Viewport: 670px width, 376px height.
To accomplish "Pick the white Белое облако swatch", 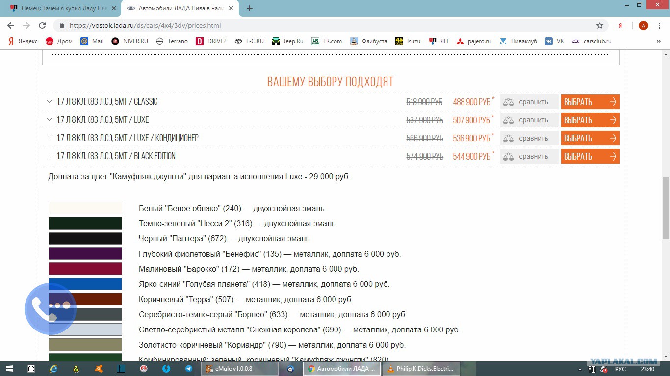I will pyautogui.click(x=85, y=208).
